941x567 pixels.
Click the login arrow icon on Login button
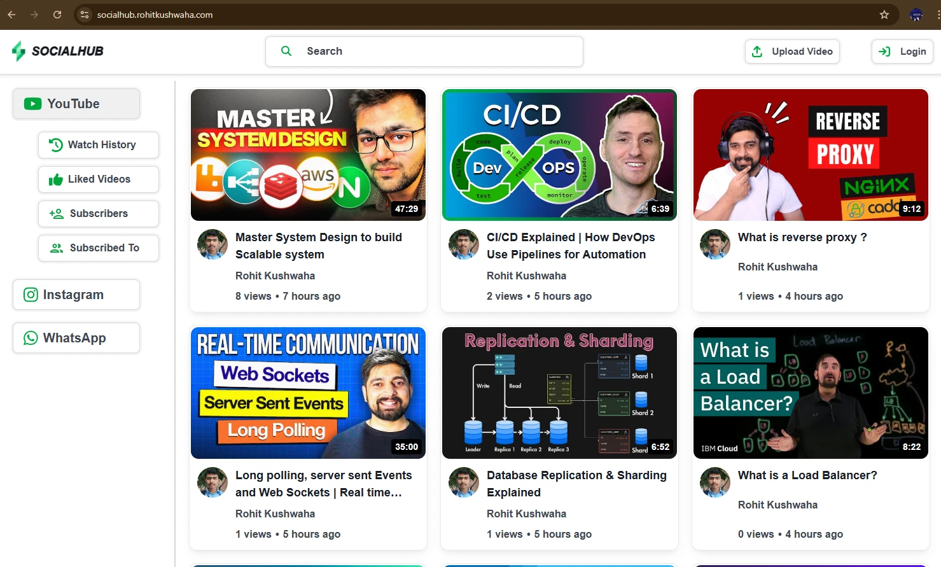click(886, 52)
